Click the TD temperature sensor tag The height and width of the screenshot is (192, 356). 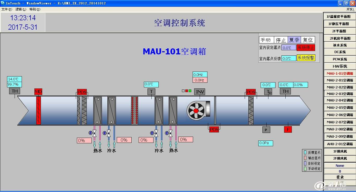(268, 92)
